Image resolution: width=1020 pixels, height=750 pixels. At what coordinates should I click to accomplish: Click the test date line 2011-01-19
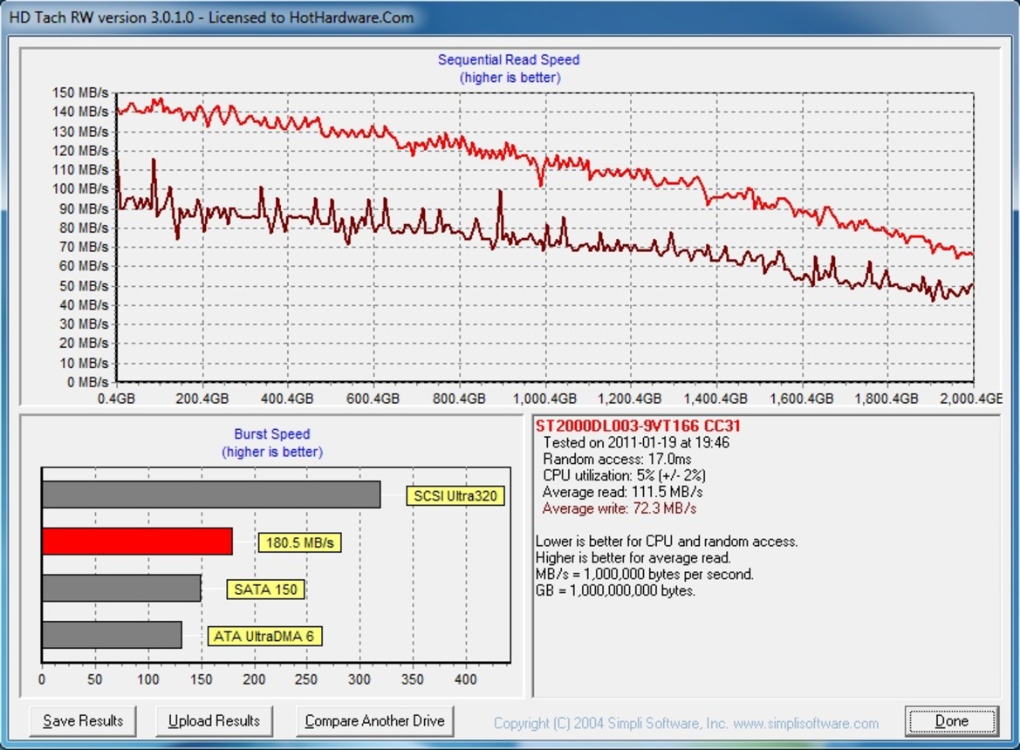pos(636,443)
